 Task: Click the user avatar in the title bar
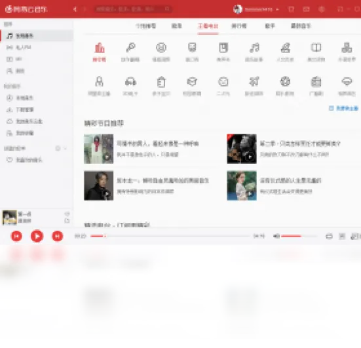pyautogui.click(x=238, y=9)
